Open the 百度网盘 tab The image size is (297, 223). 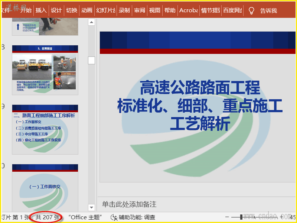tap(232, 10)
